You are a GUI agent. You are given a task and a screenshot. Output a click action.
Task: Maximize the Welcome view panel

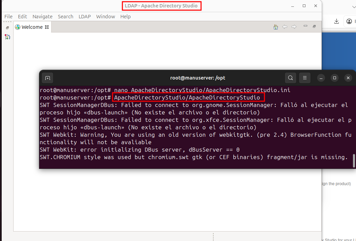[314, 26]
